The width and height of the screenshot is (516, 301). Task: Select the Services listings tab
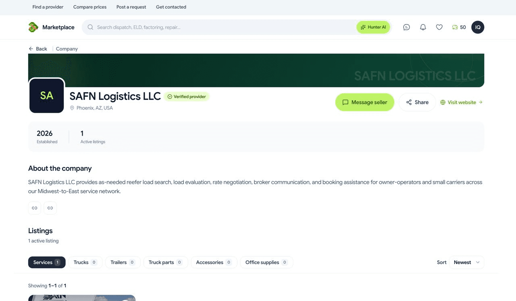point(47,262)
